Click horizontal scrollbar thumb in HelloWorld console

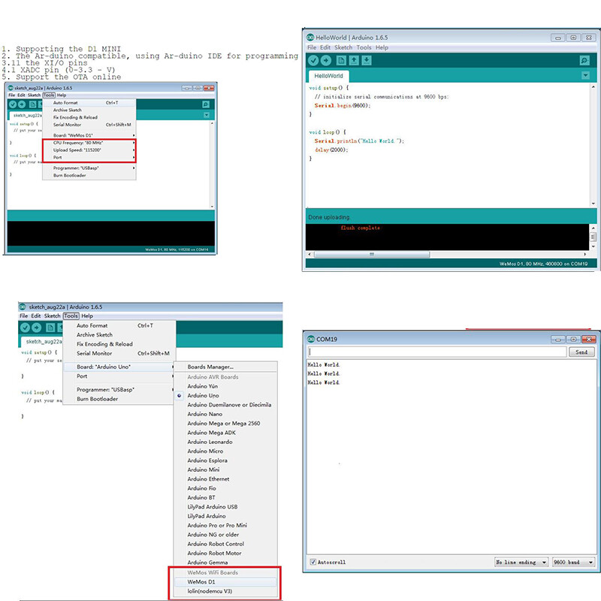click(372, 254)
